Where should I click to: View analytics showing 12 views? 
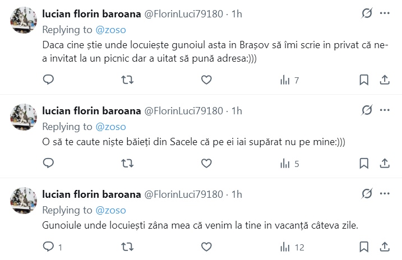pyautogui.click(x=292, y=247)
